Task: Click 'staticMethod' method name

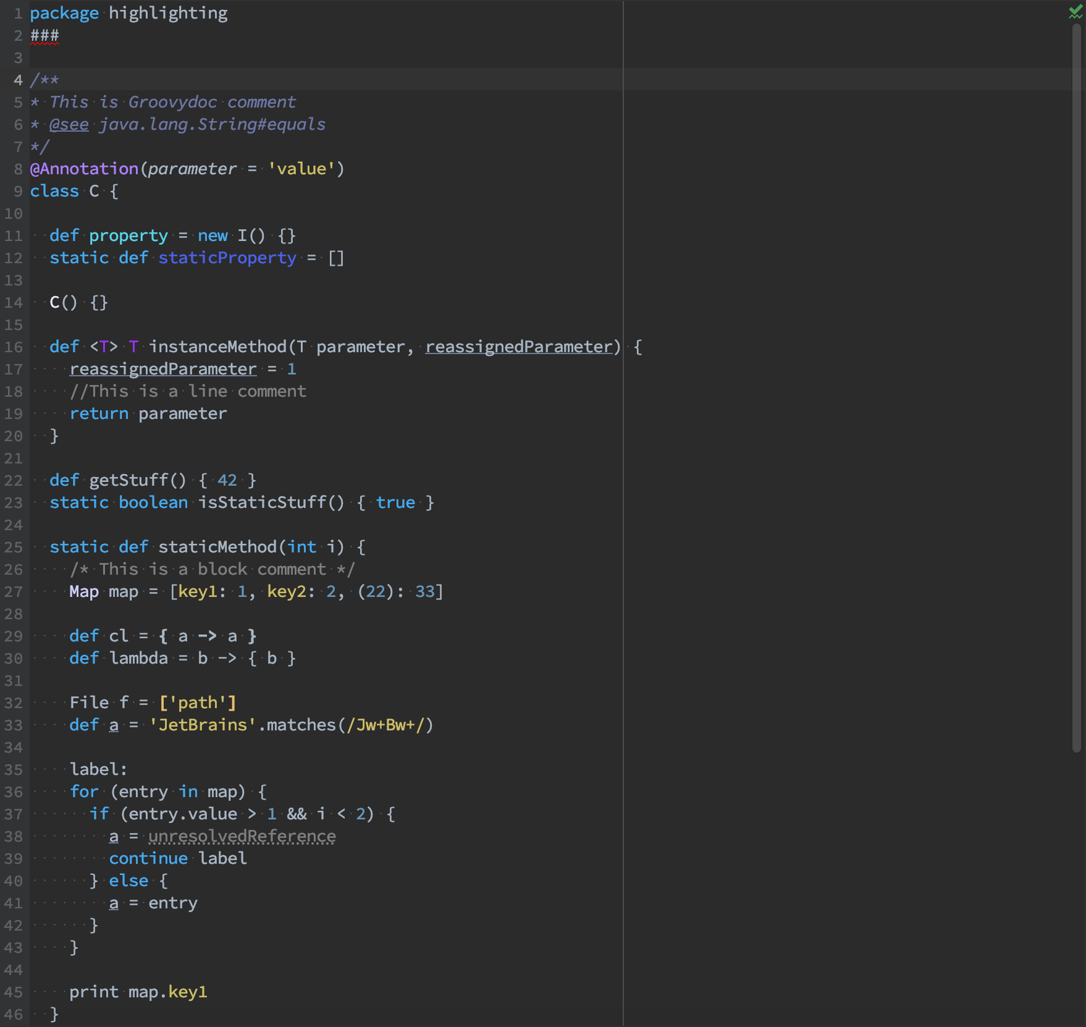Action: pos(217,547)
